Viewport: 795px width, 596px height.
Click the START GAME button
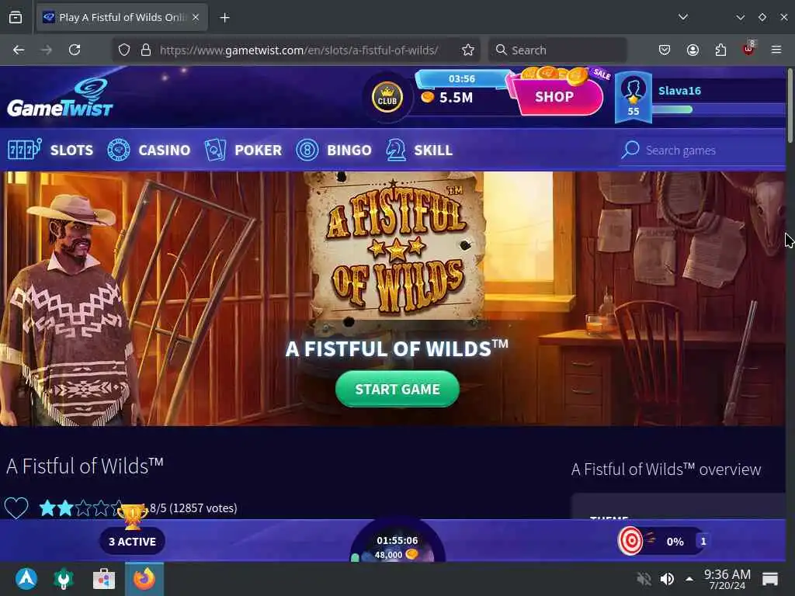coord(397,390)
